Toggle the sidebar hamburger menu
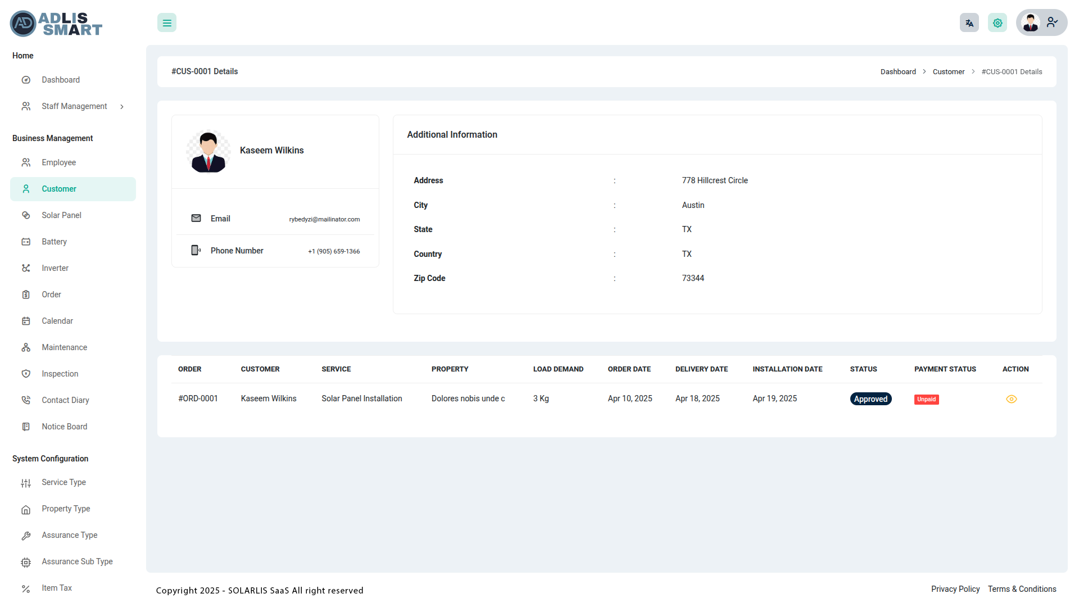The height and width of the screenshot is (607, 1079). (167, 23)
